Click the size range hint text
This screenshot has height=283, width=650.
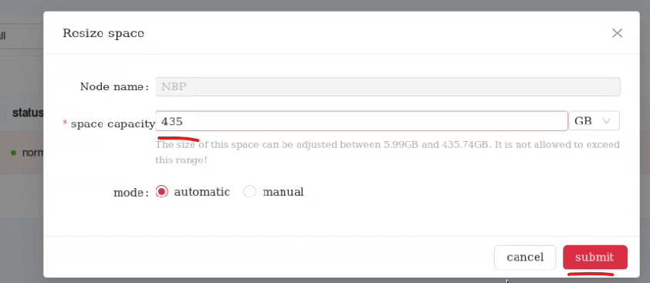coord(388,152)
